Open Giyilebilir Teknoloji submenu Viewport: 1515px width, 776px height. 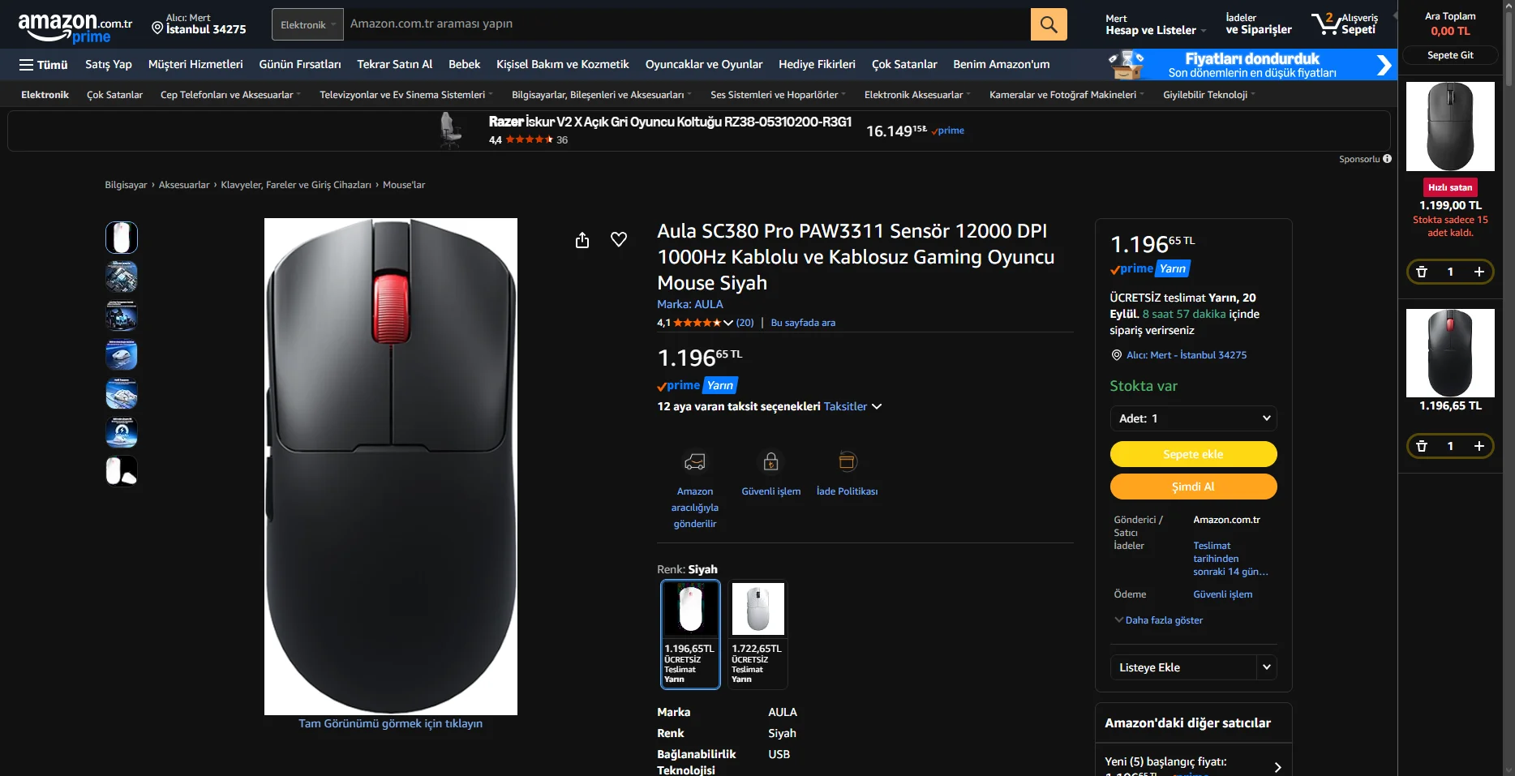[1209, 95]
